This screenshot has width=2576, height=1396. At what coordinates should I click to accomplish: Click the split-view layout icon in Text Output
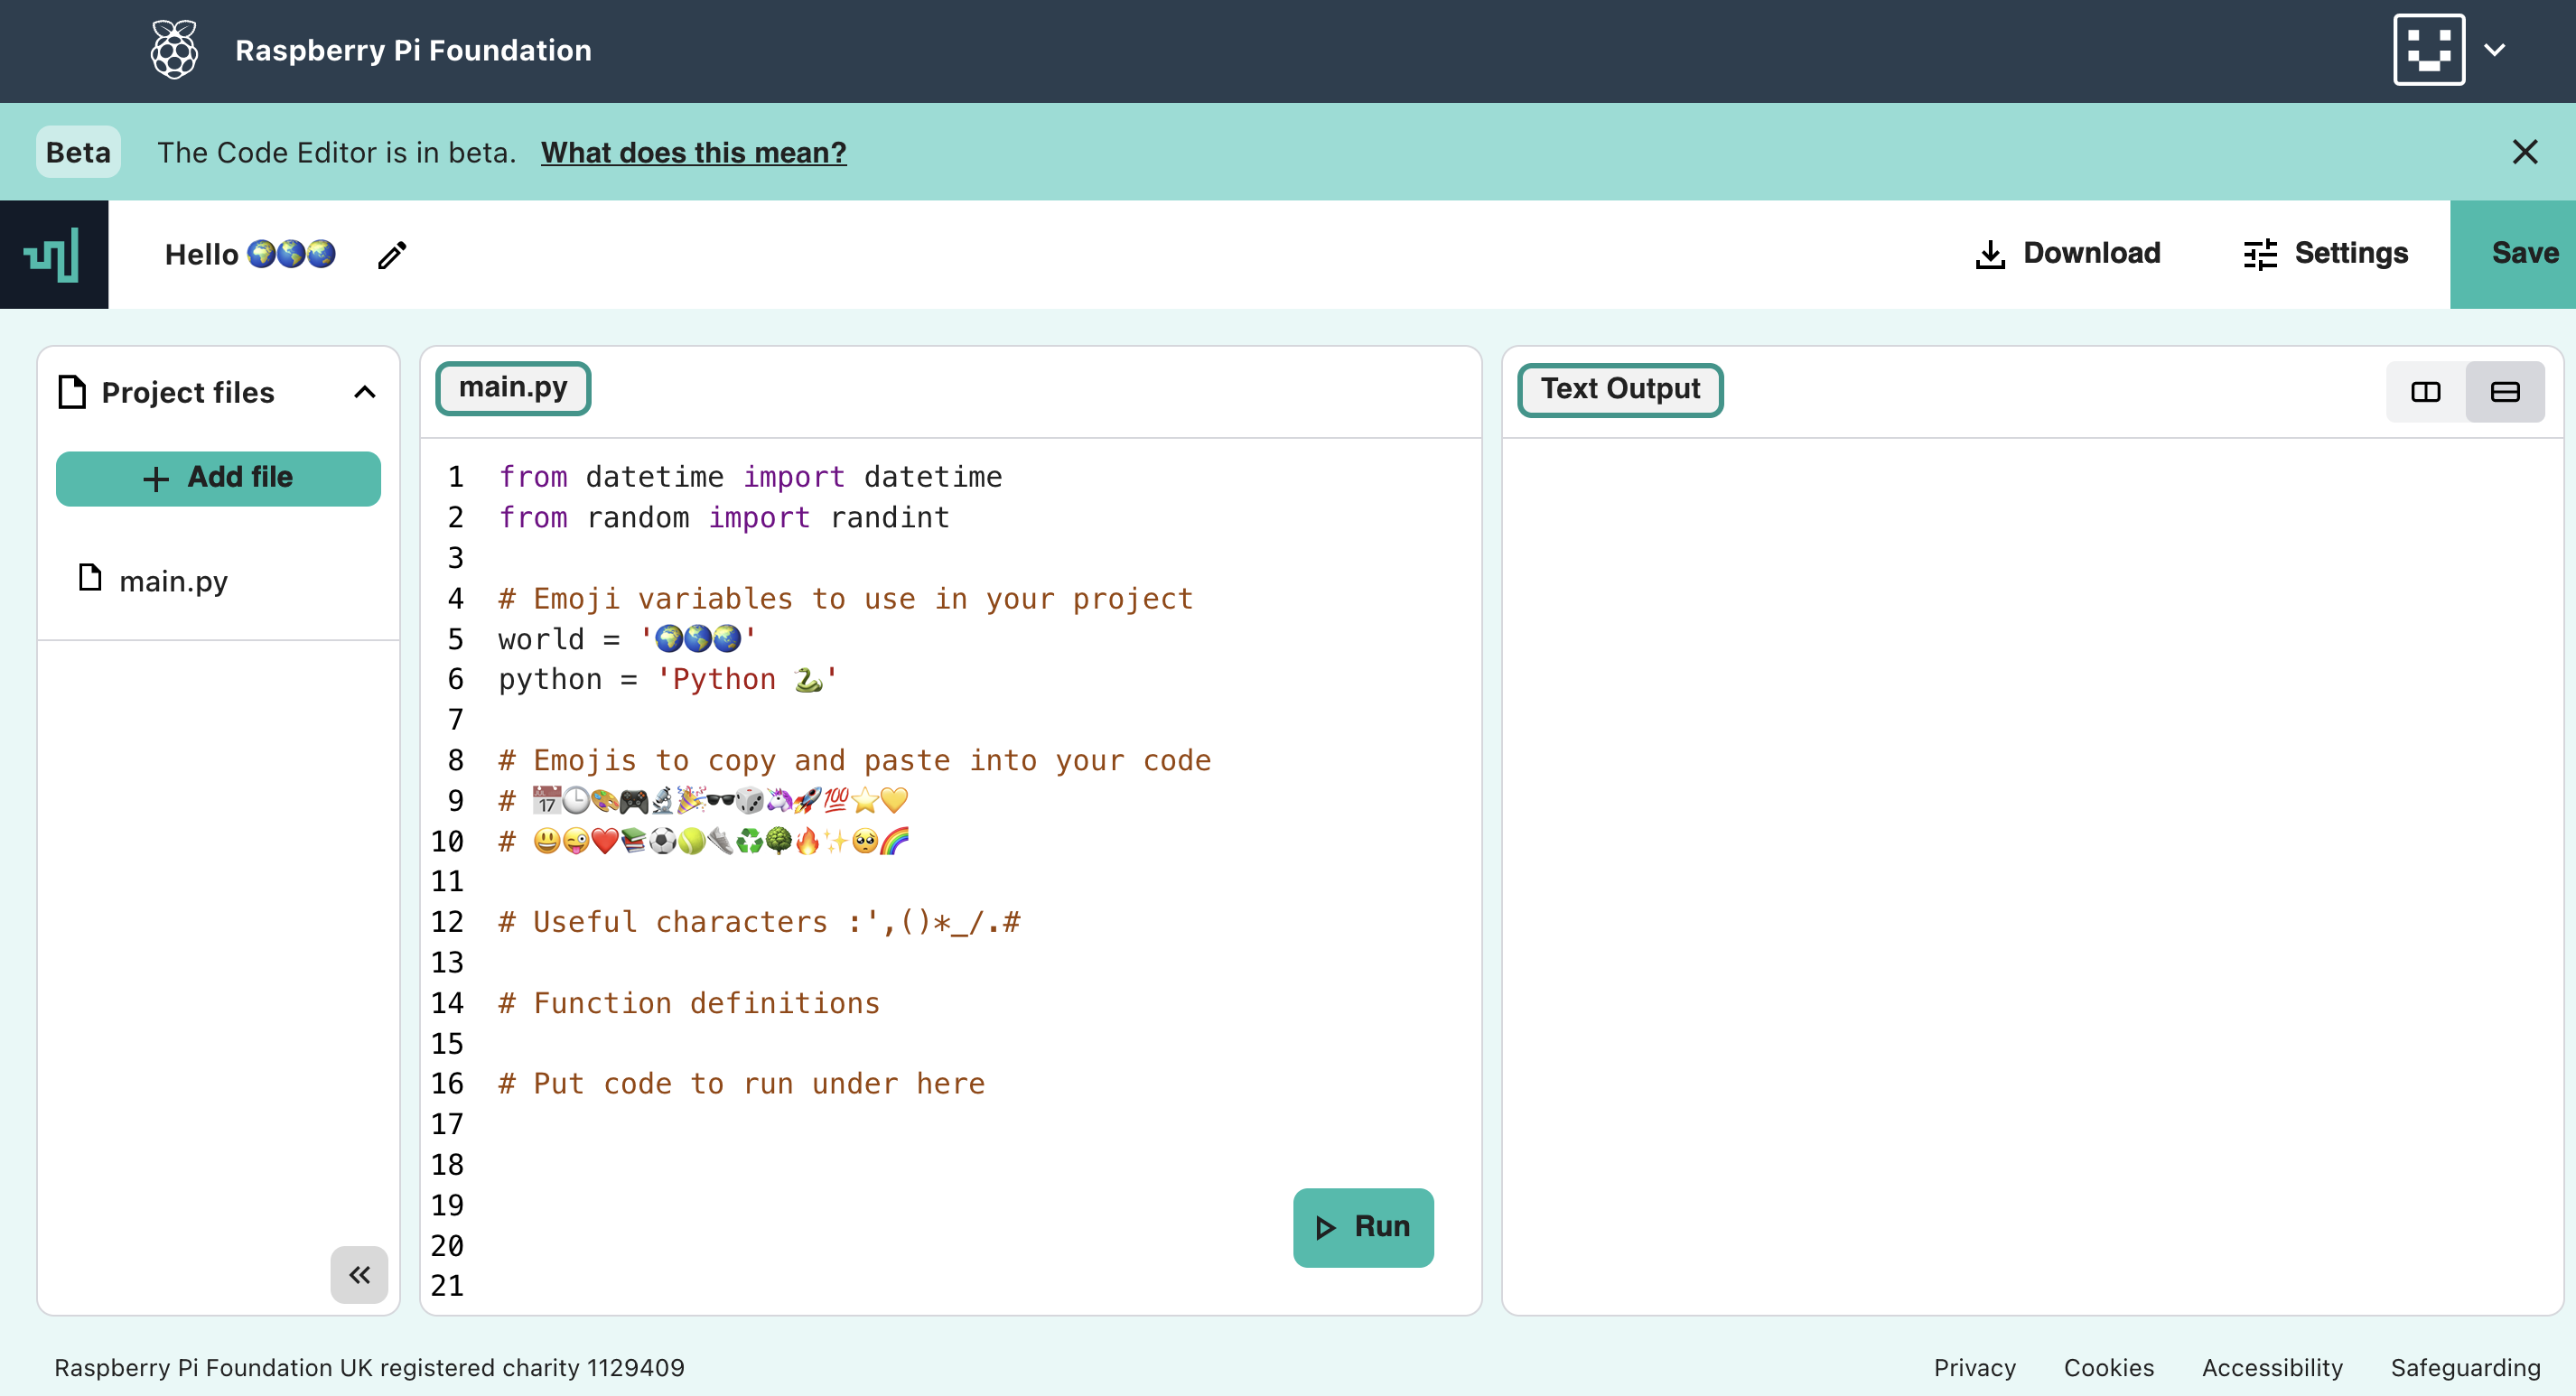(2426, 388)
